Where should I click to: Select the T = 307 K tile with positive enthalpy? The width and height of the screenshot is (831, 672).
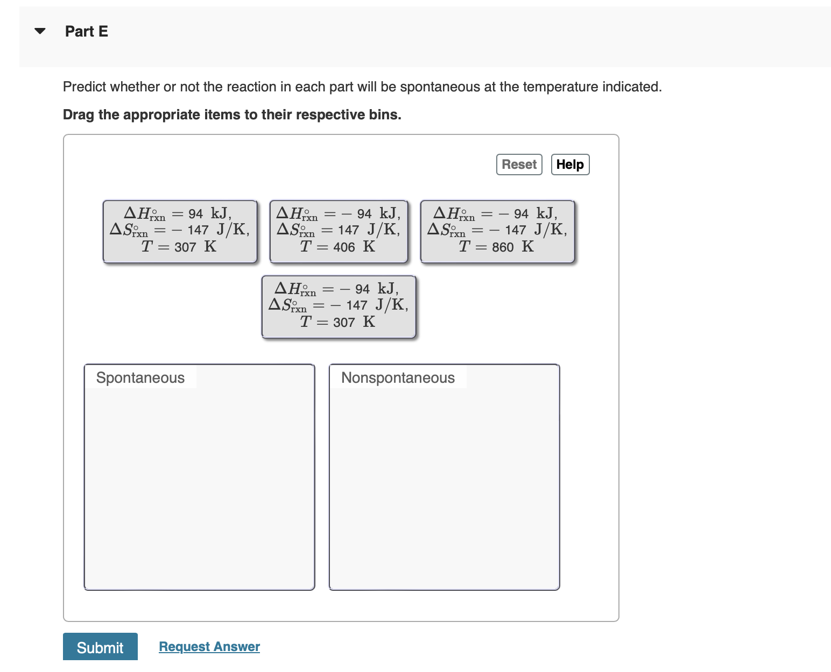click(180, 230)
